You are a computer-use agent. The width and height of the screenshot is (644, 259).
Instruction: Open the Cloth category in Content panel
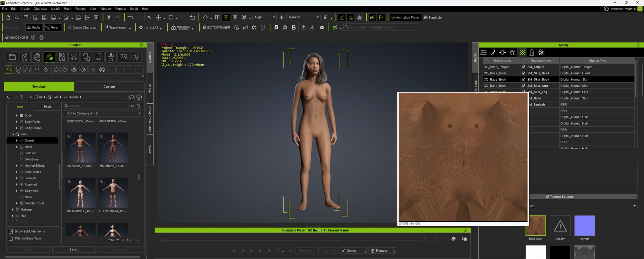[87, 57]
